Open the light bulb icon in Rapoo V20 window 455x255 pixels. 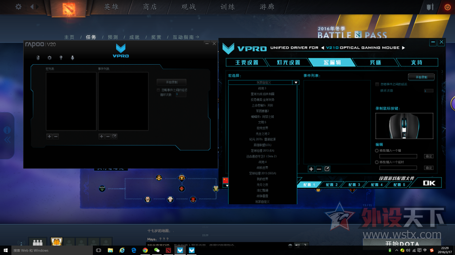coord(61,58)
